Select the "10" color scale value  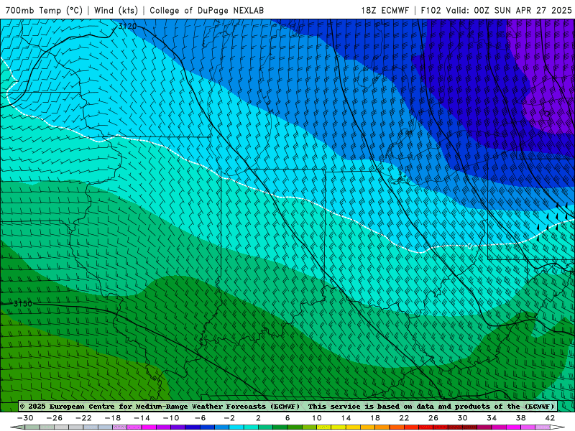pyautogui.click(x=317, y=418)
